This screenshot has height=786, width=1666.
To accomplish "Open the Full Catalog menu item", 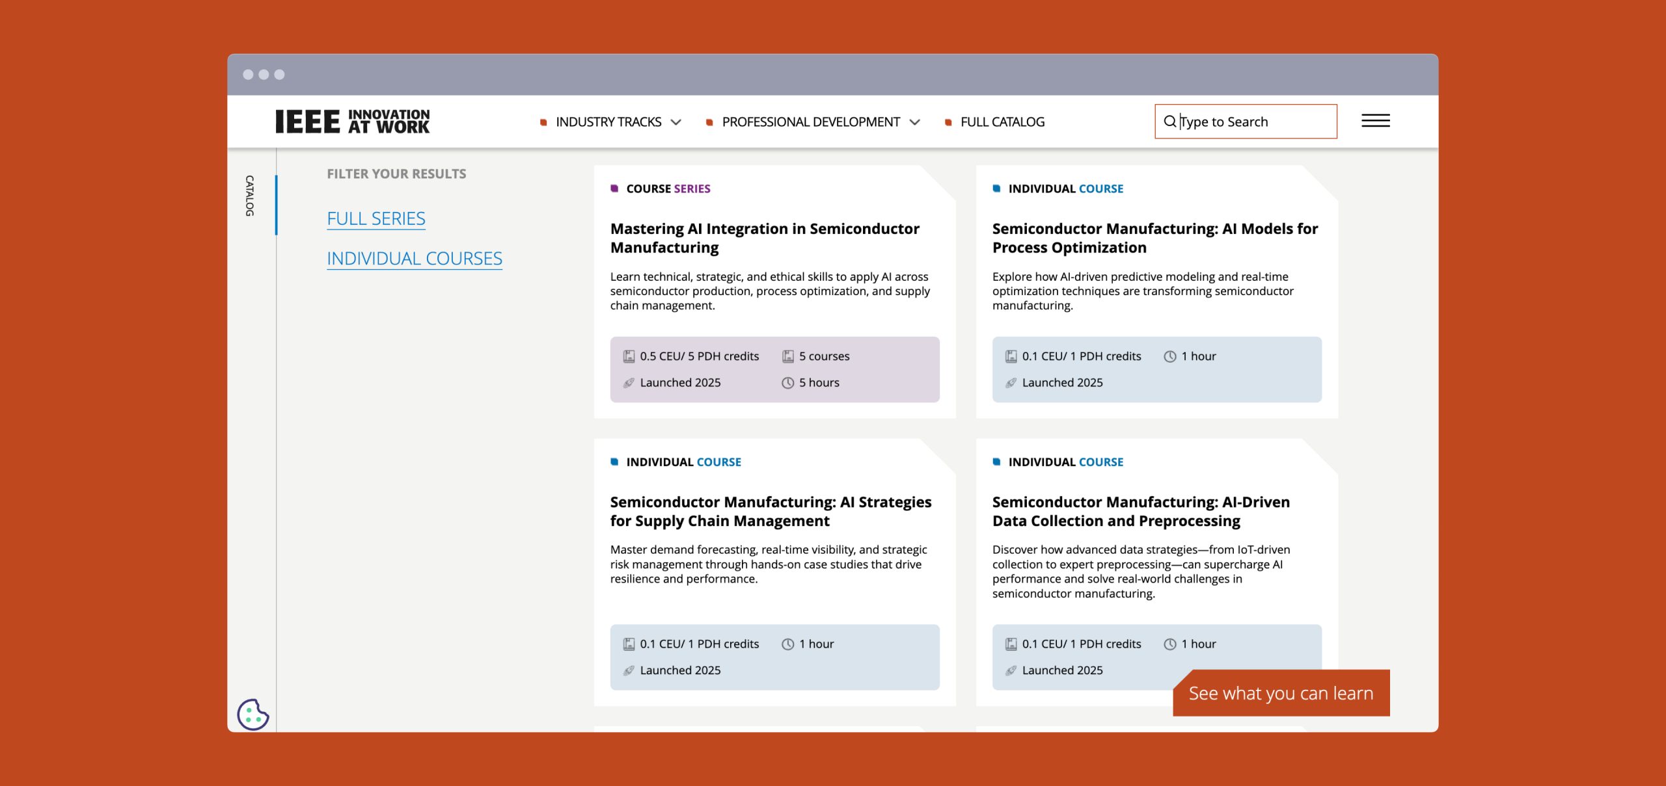I will 1002,122.
